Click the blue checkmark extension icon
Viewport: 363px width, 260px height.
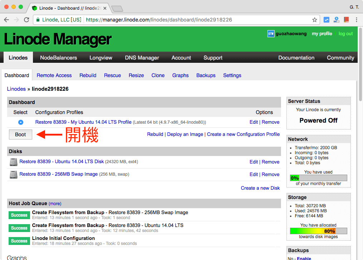click(326, 20)
